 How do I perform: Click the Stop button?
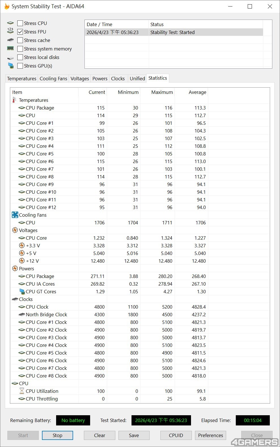(x=57, y=435)
